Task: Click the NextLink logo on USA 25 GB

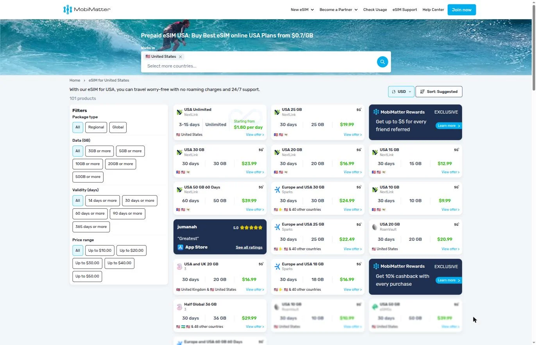Action: [277, 112]
